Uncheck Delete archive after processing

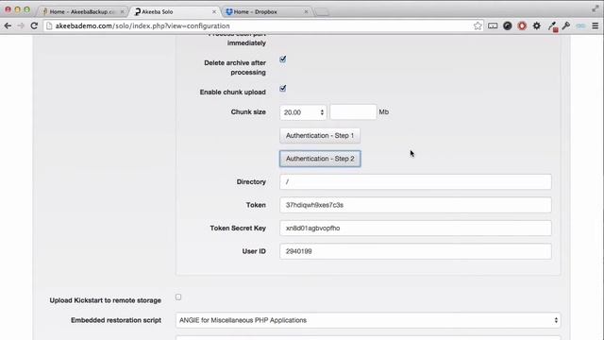click(283, 59)
